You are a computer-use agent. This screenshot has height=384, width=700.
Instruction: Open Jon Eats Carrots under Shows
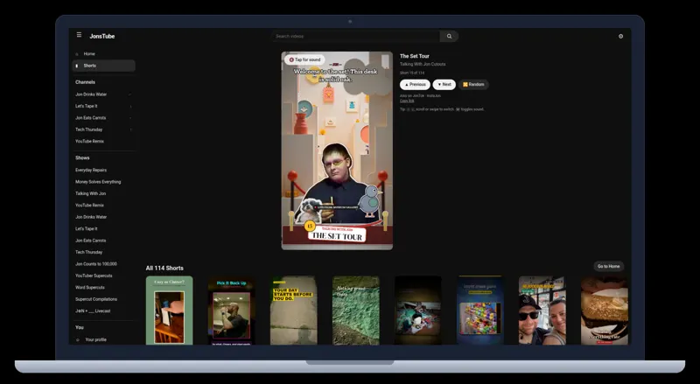point(91,241)
